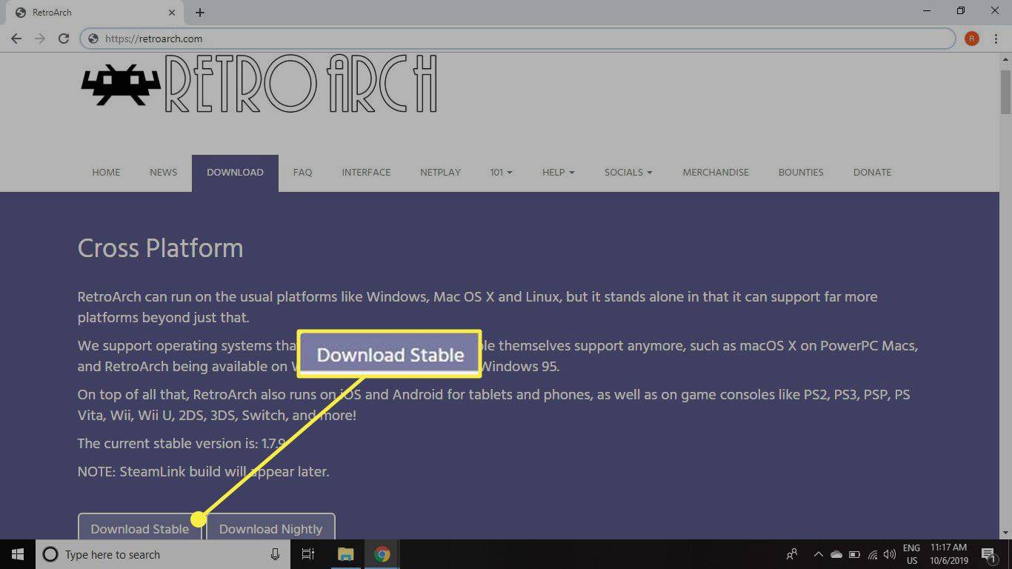1012x569 pixels.
Task: Open the Windows Start menu
Action: pos(18,554)
